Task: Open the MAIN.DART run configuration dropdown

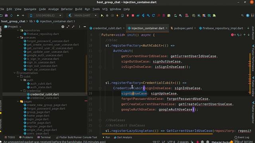Action: 82,15
